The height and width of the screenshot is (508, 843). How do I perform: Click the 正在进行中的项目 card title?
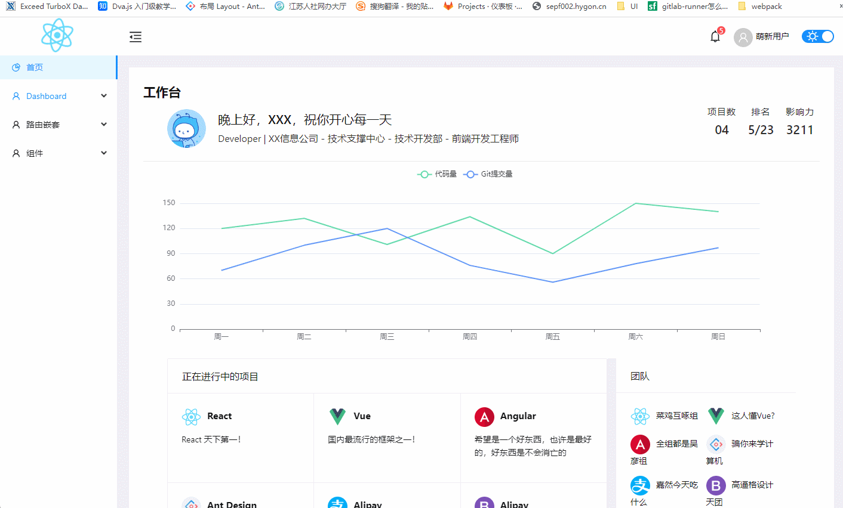coord(220,377)
